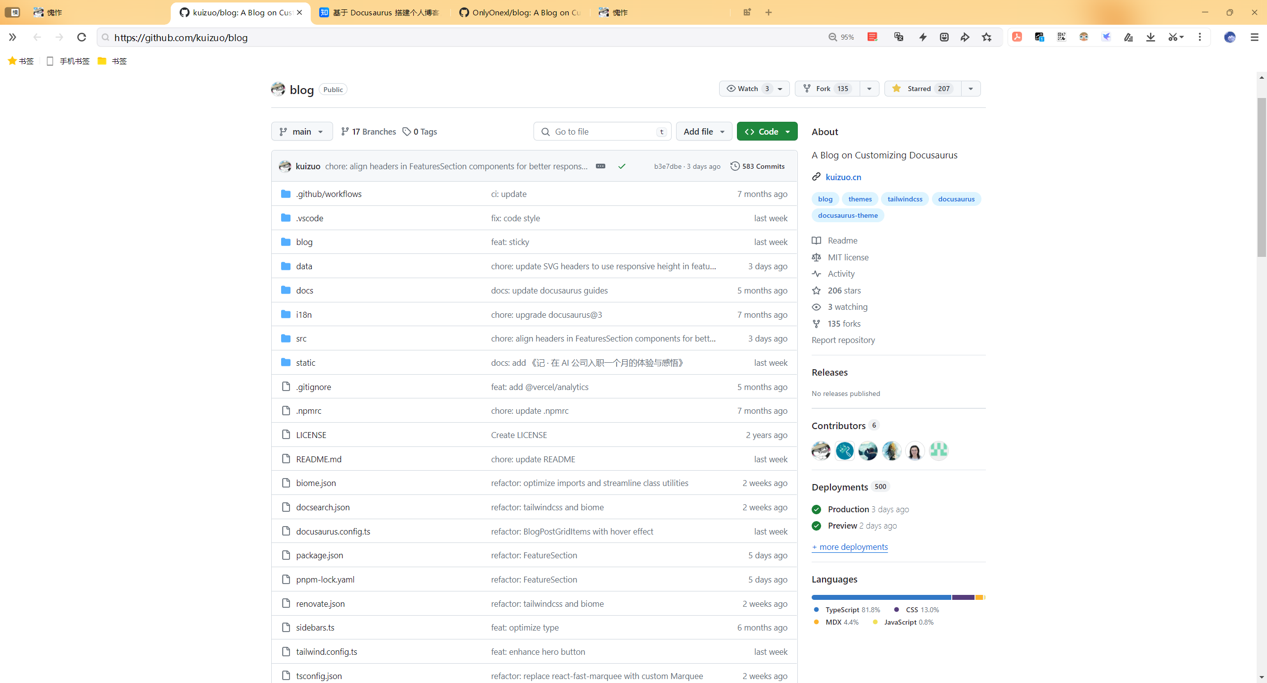1267x683 pixels.
Task: Click the docusaurus-theme topic tag
Action: pyautogui.click(x=848, y=215)
